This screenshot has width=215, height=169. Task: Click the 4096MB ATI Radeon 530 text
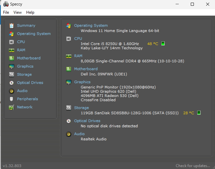[110, 96]
